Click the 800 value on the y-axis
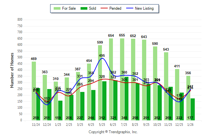This screenshot has width=209, height=140. [x=20, y=20]
